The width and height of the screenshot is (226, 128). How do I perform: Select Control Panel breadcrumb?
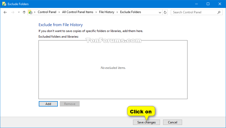47,12
